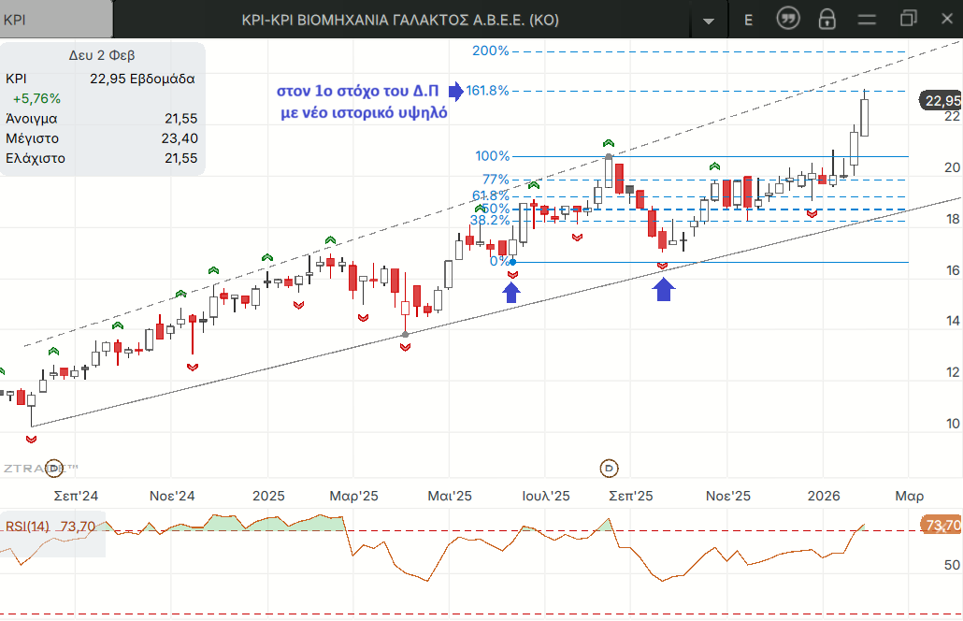Image resolution: width=963 pixels, height=621 pixels.
Task: Click the restore window icon
Action: (x=908, y=19)
